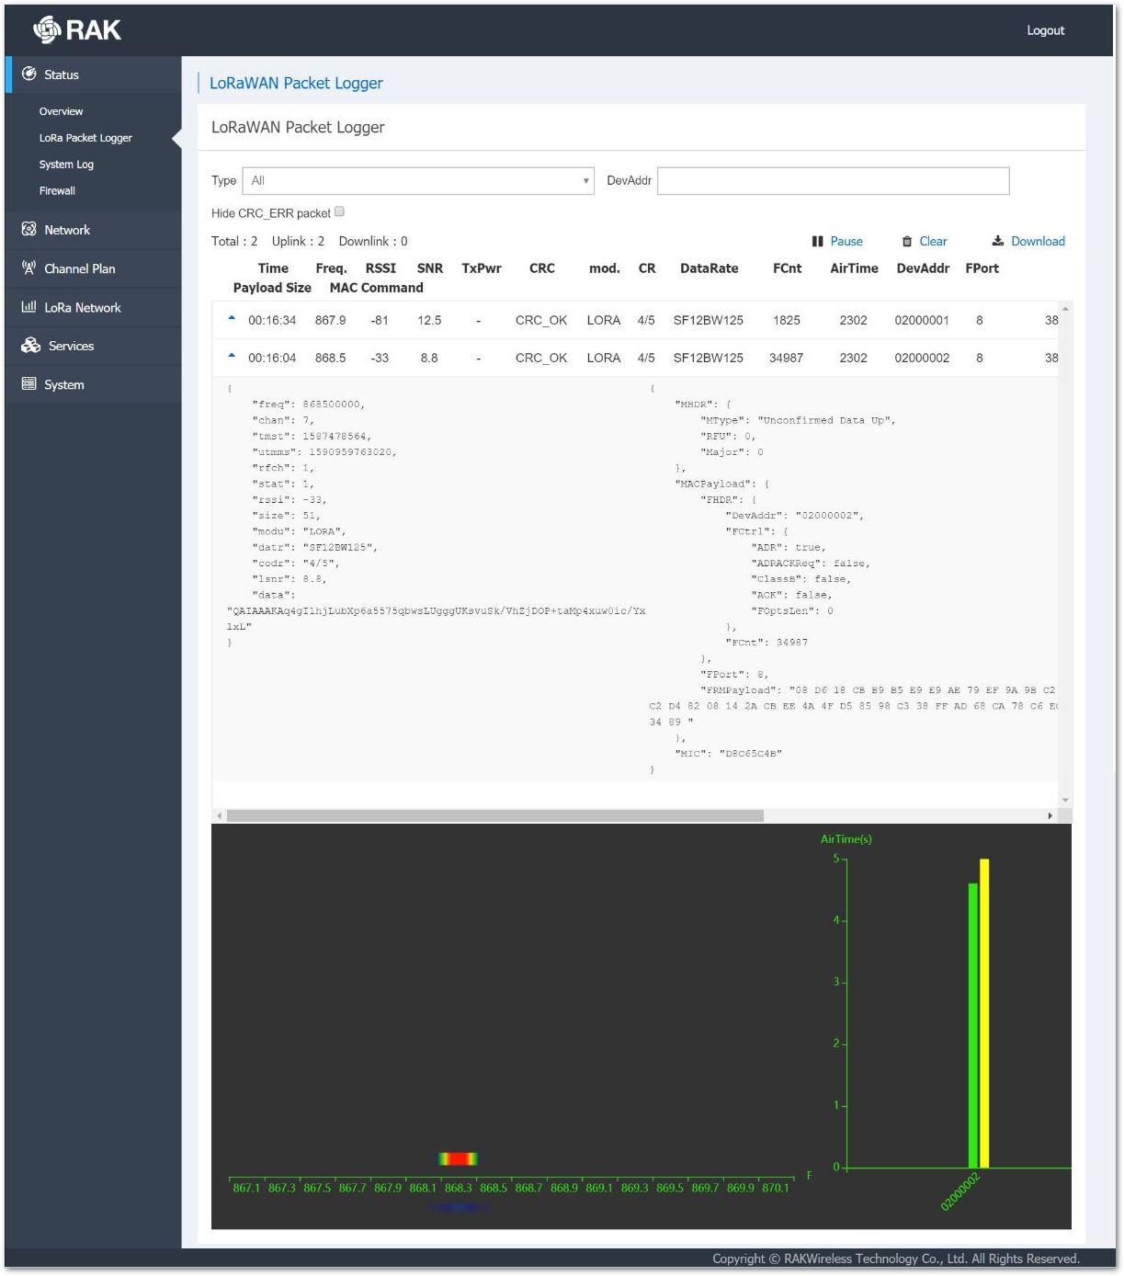Click the "Downlink : 0" counter

coord(373,241)
